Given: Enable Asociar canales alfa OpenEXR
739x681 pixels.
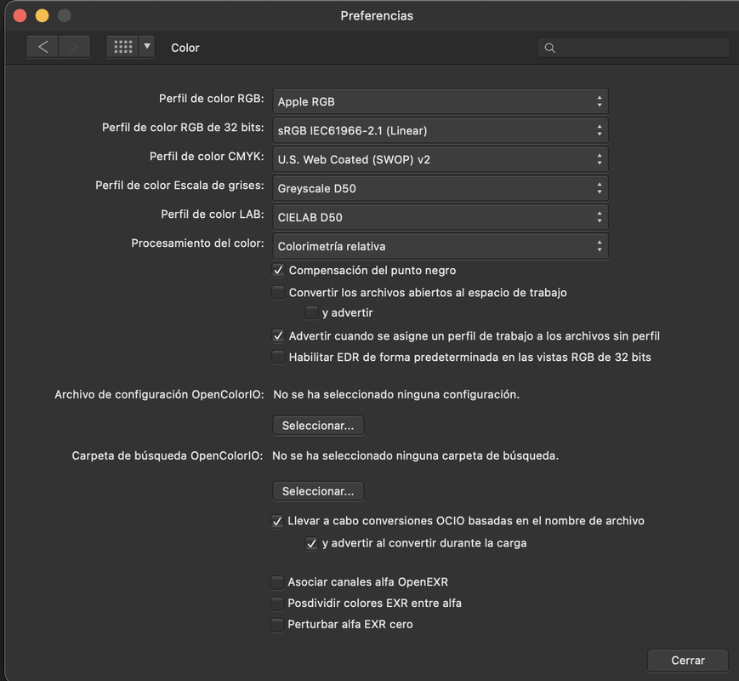Looking at the screenshot, I should pyautogui.click(x=277, y=582).
